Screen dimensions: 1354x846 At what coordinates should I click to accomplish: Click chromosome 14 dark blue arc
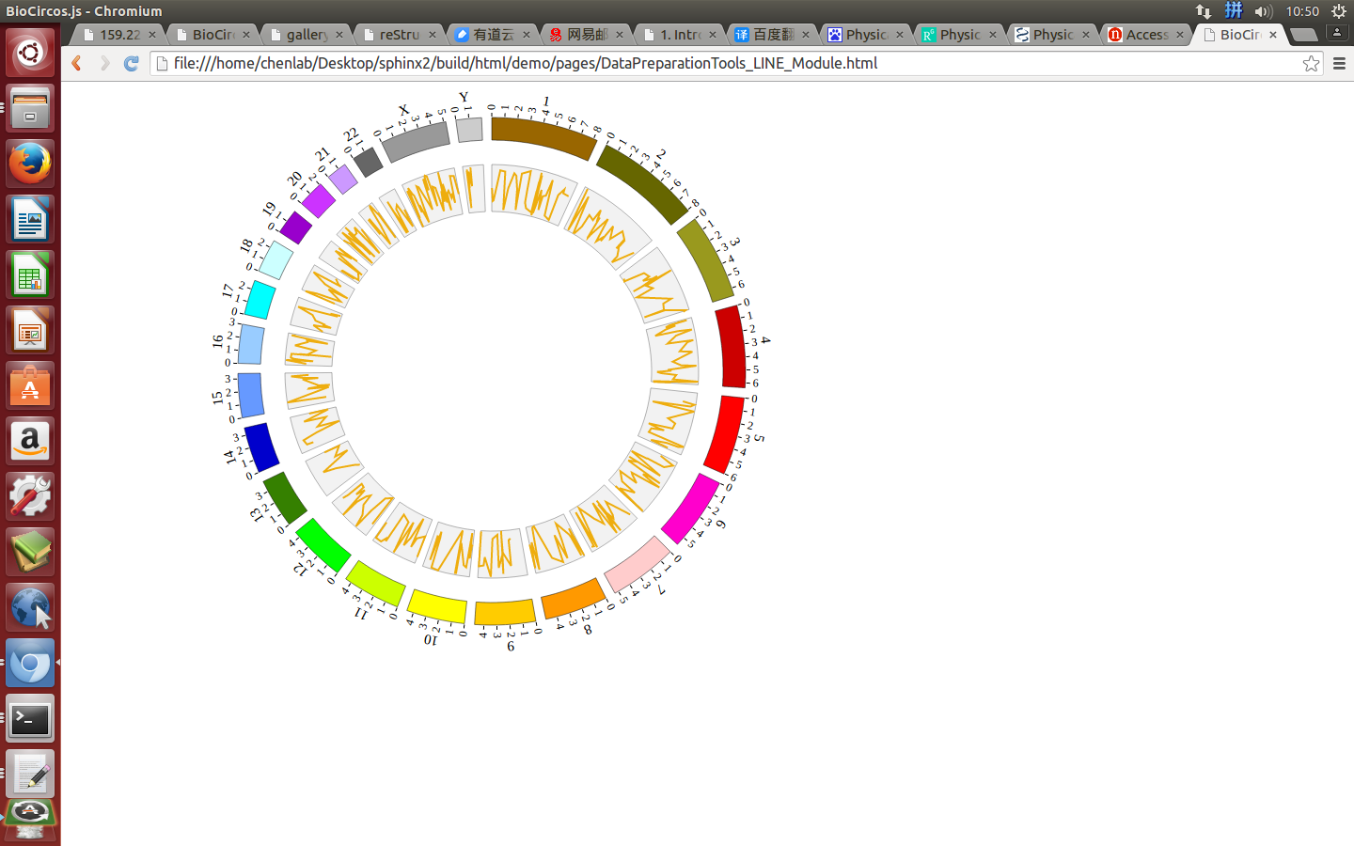click(261, 447)
